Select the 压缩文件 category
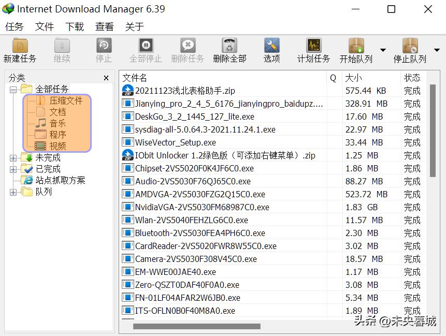 tap(66, 100)
